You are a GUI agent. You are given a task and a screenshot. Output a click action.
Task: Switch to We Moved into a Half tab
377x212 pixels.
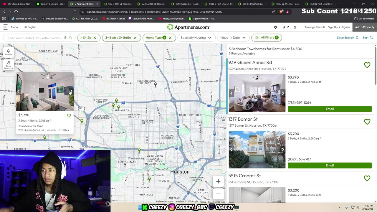coord(17,4)
